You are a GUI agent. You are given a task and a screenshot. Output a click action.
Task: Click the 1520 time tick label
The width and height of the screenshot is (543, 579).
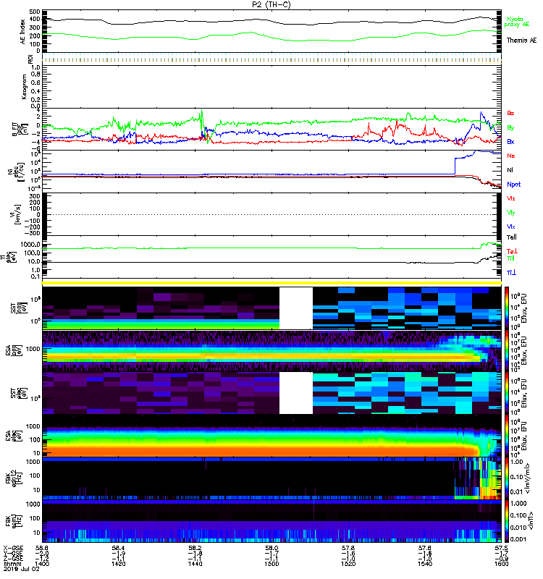coord(348,564)
